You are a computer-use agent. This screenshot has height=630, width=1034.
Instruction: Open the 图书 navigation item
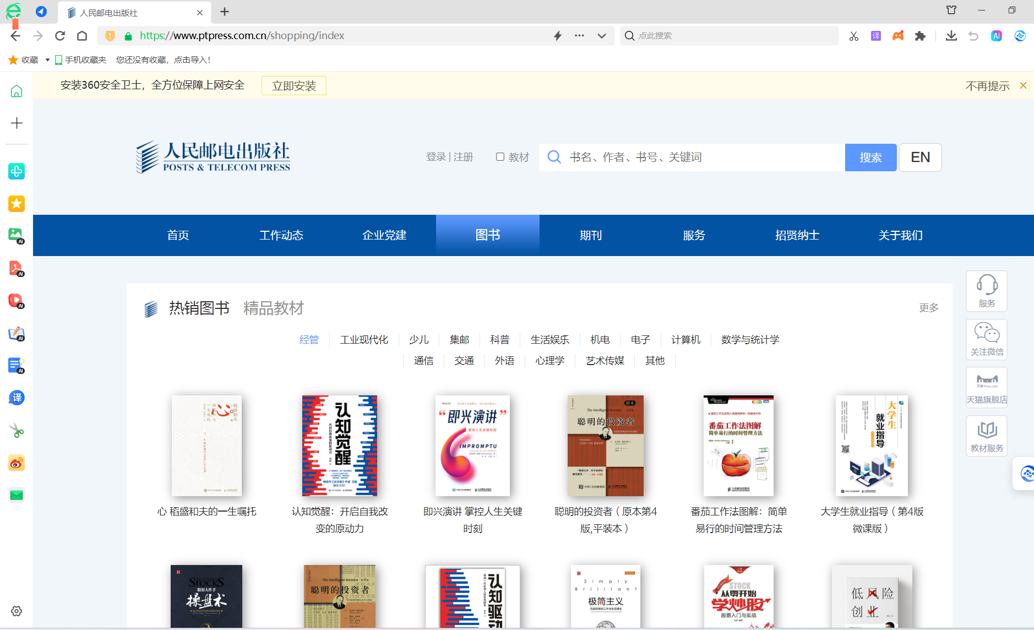(488, 235)
